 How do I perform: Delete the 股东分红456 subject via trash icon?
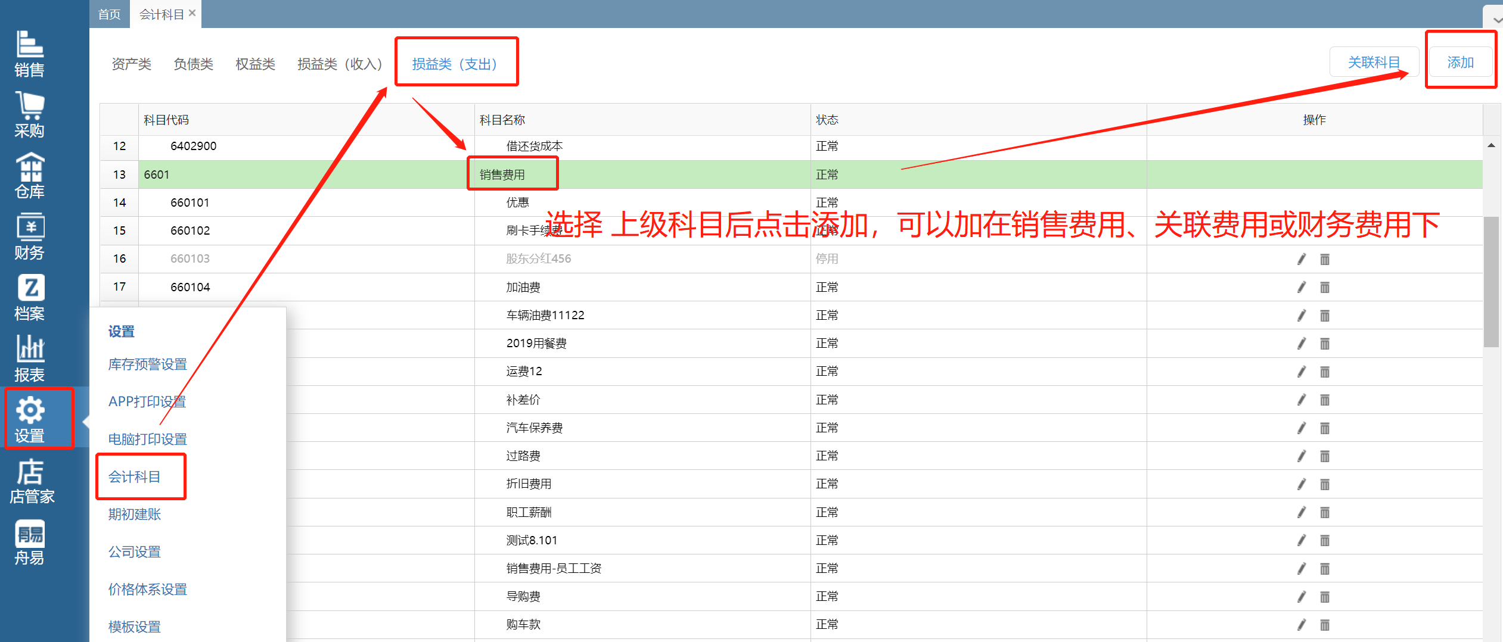point(1325,260)
